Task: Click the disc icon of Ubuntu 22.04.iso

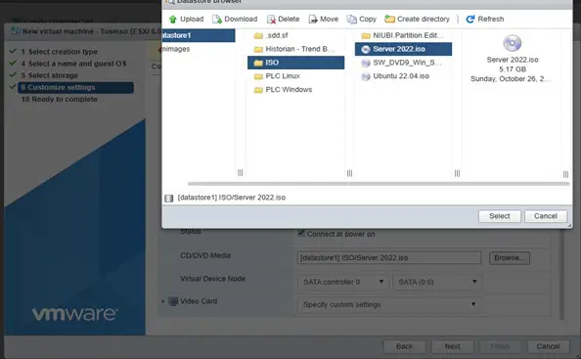Action: point(366,76)
